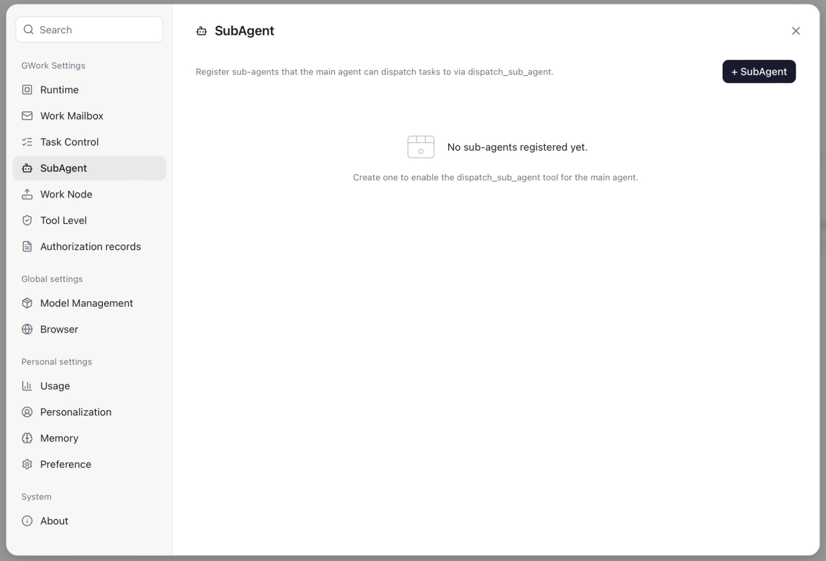826x561 pixels.
Task: Click the Model Management cube icon
Action: [27, 303]
